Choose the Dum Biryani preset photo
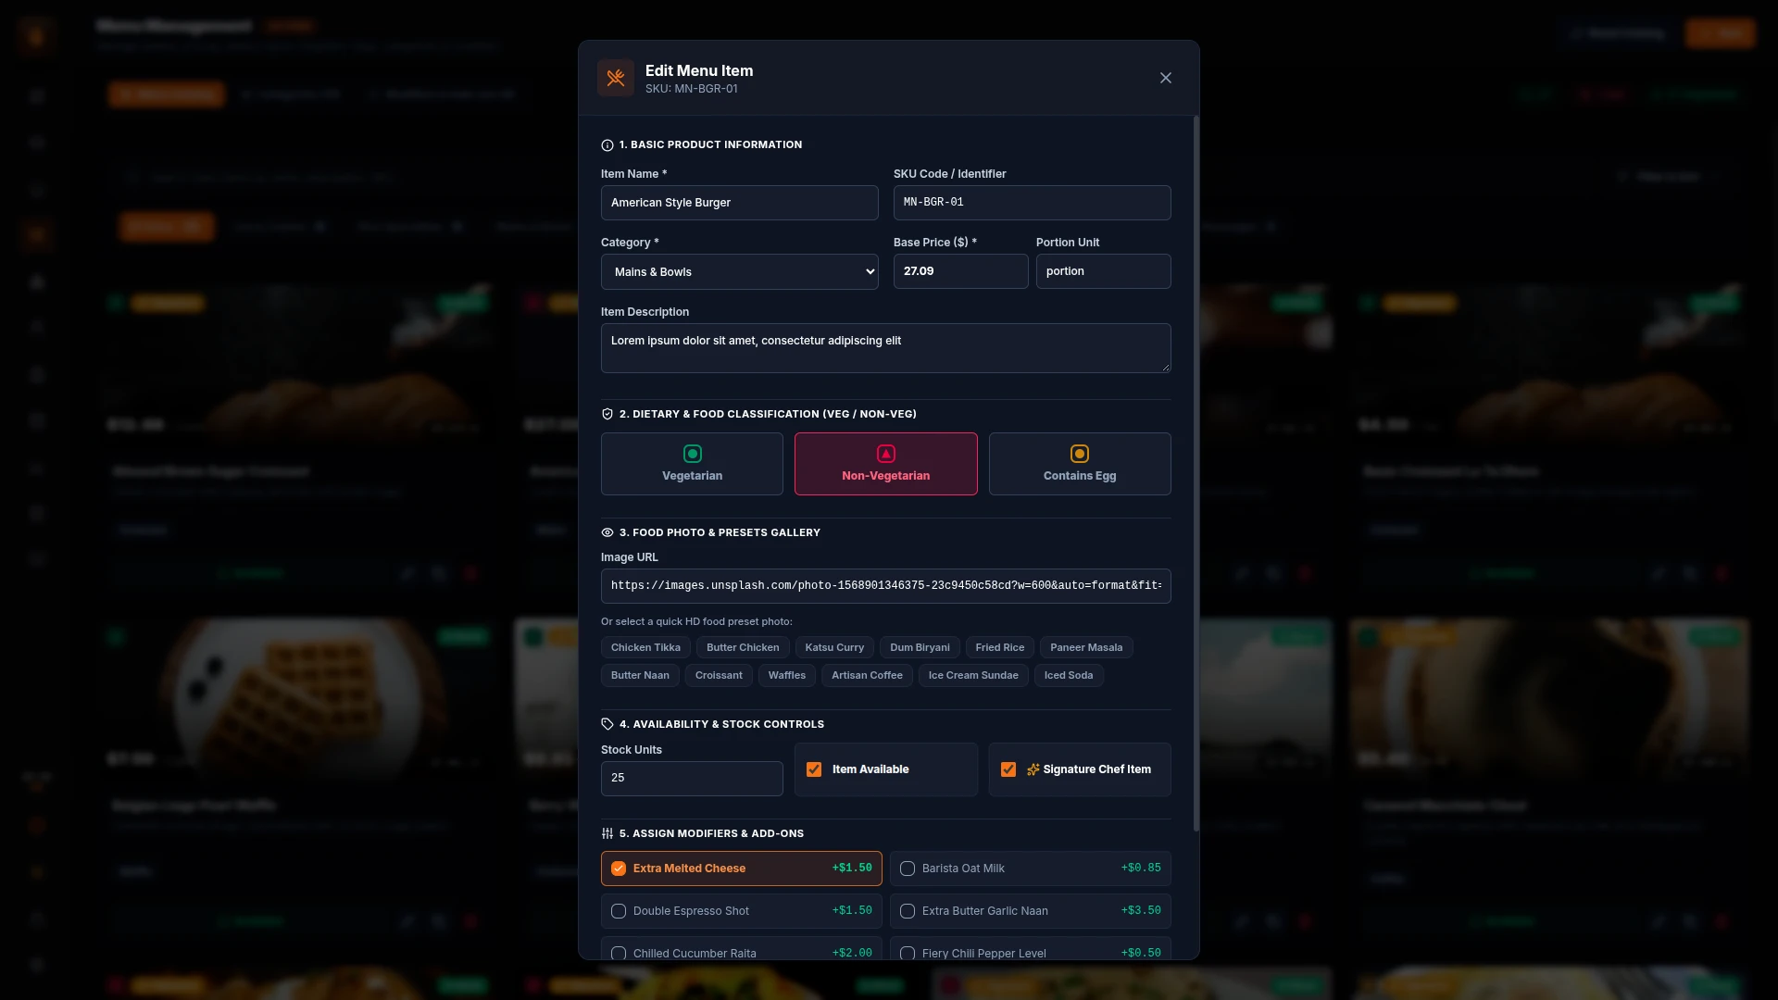Image resolution: width=1778 pixels, height=1000 pixels. (920, 647)
